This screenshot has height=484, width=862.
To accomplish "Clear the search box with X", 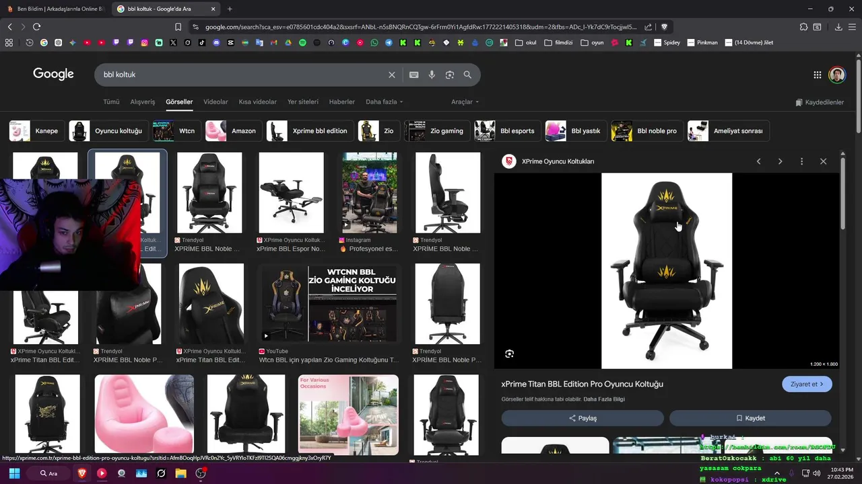I will coord(392,75).
